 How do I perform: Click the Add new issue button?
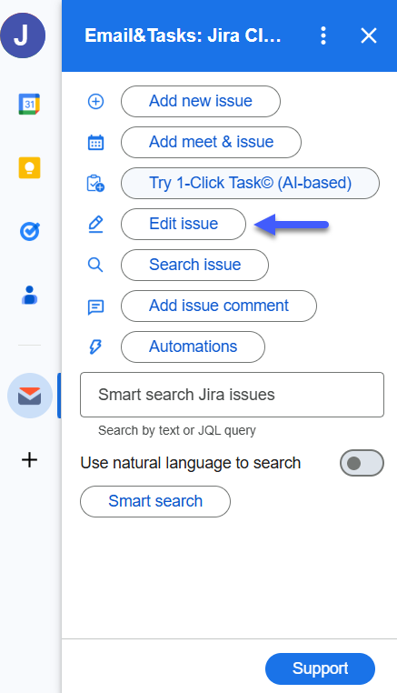click(201, 101)
